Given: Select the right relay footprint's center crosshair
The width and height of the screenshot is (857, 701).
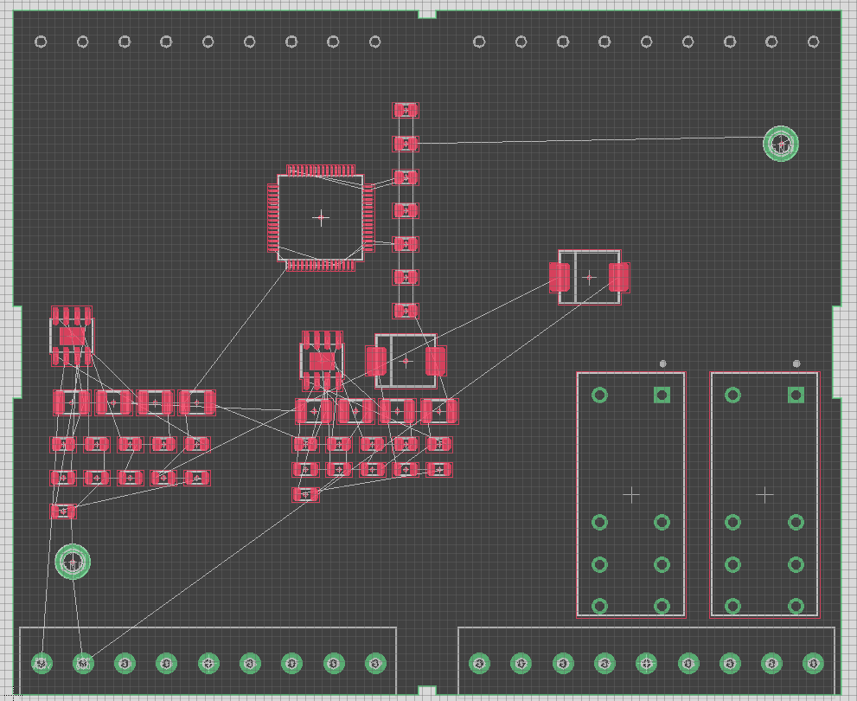Looking at the screenshot, I should tap(764, 495).
